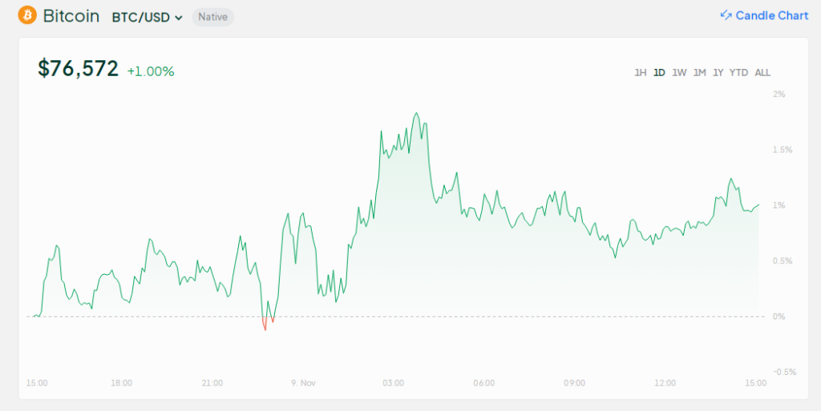
Task: Switch chart range to 1W
Action: point(679,73)
